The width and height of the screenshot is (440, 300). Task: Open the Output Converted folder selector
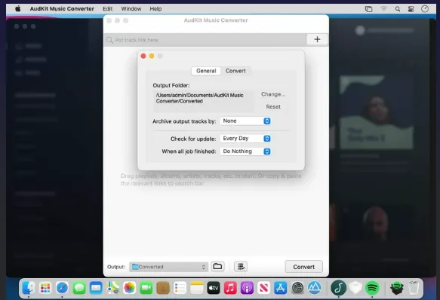(x=168, y=267)
